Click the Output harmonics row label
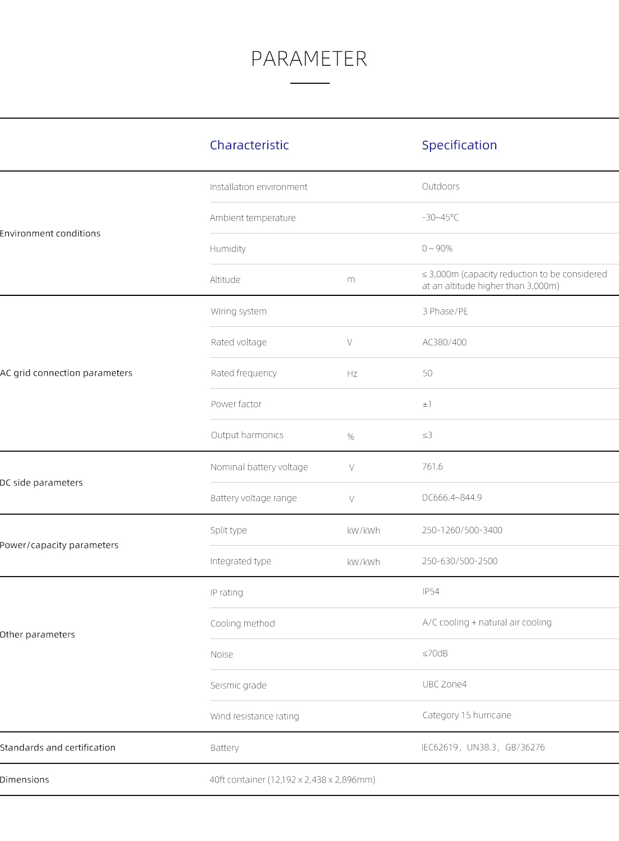This screenshot has width=619, height=841. point(247,435)
